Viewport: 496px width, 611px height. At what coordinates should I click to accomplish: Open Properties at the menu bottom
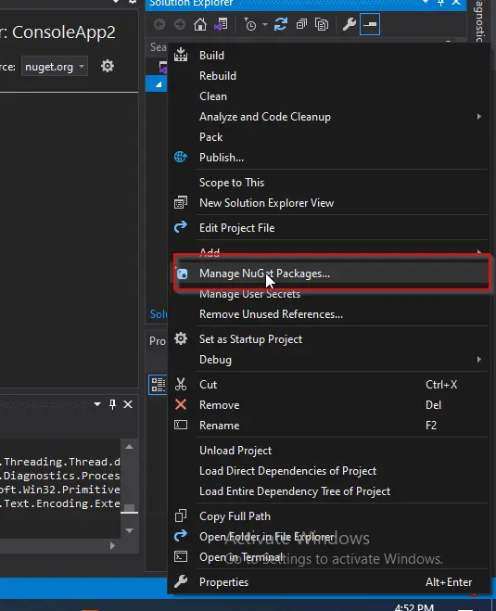pos(330,582)
